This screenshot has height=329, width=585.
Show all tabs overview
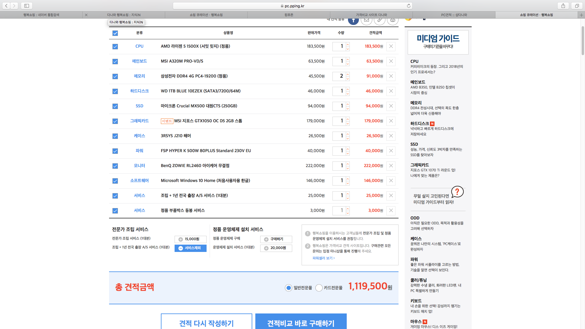[x=577, y=6]
